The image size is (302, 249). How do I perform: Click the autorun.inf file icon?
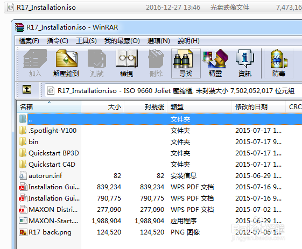point(23,175)
